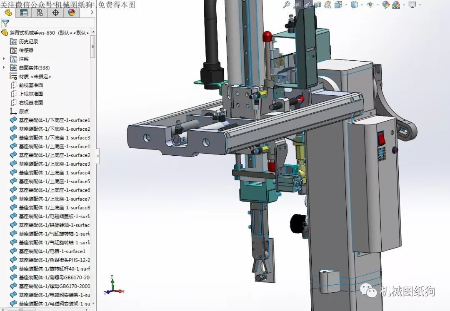Select 薄螺母GB6170 item

tap(50, 277)
